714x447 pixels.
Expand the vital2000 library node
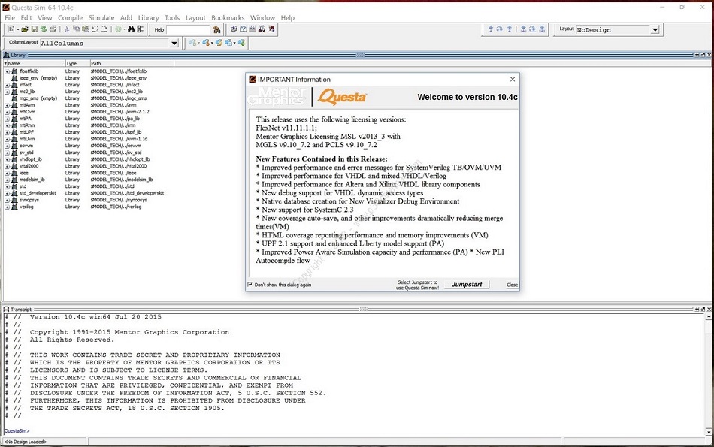pyautogui.click(x=8, y=166)
